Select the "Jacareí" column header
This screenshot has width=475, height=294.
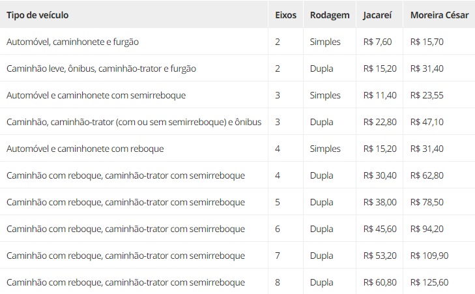coord(377,15)
